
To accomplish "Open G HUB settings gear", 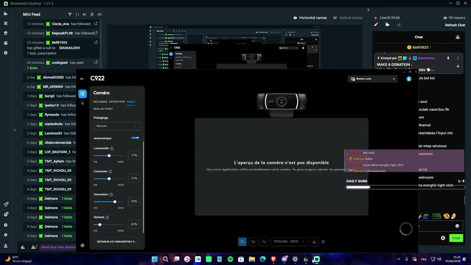I will click(82, 245).
